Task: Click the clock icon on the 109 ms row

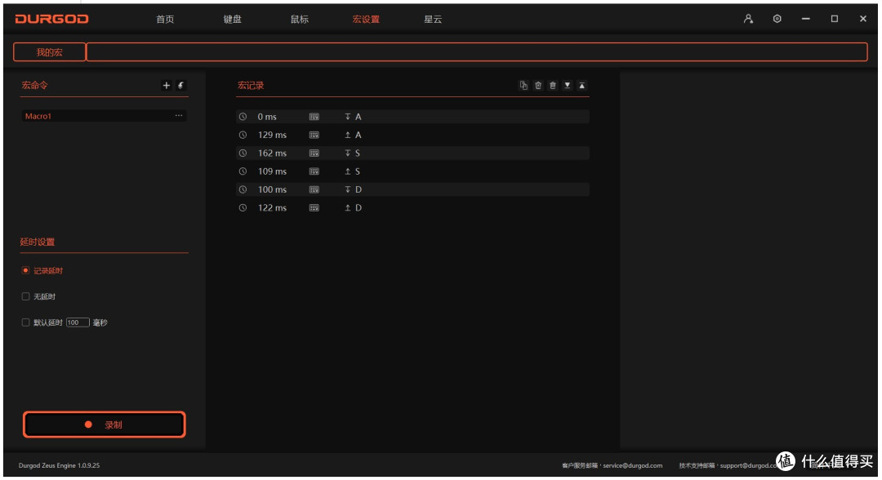Action: pos(243,171)
